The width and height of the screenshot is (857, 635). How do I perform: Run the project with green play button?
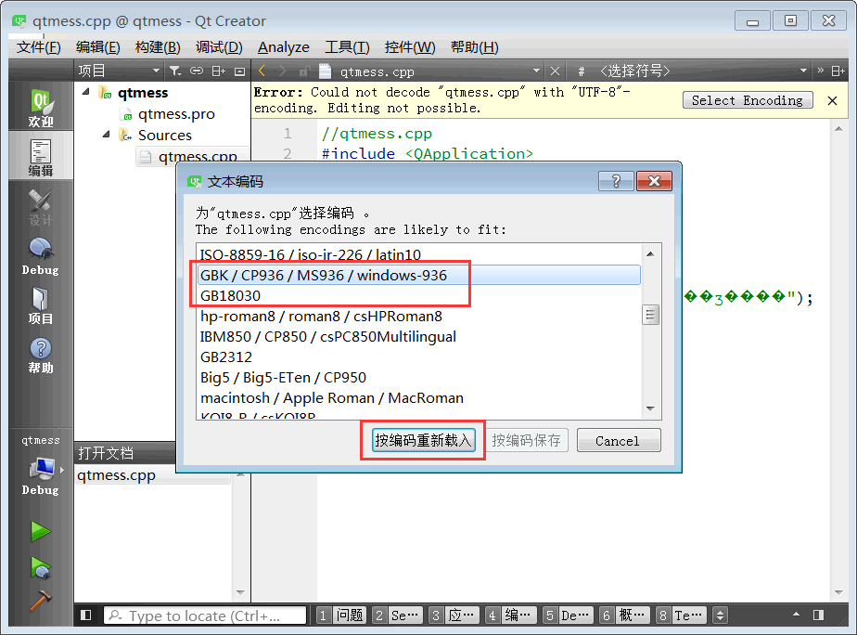click(x=41, y=531)
